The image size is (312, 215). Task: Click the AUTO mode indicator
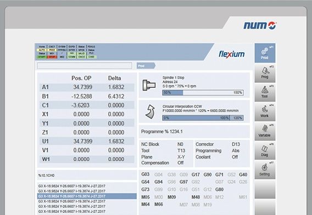tap(42, 50)
